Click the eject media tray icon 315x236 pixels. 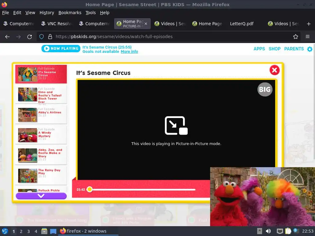coord(260,231)
